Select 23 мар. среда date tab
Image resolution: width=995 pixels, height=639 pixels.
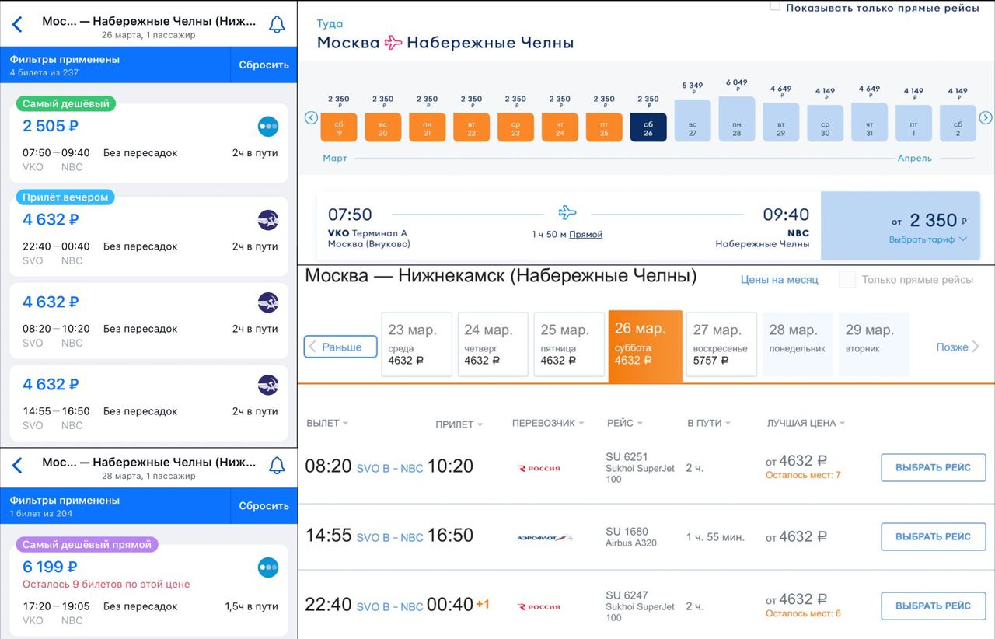417,344
